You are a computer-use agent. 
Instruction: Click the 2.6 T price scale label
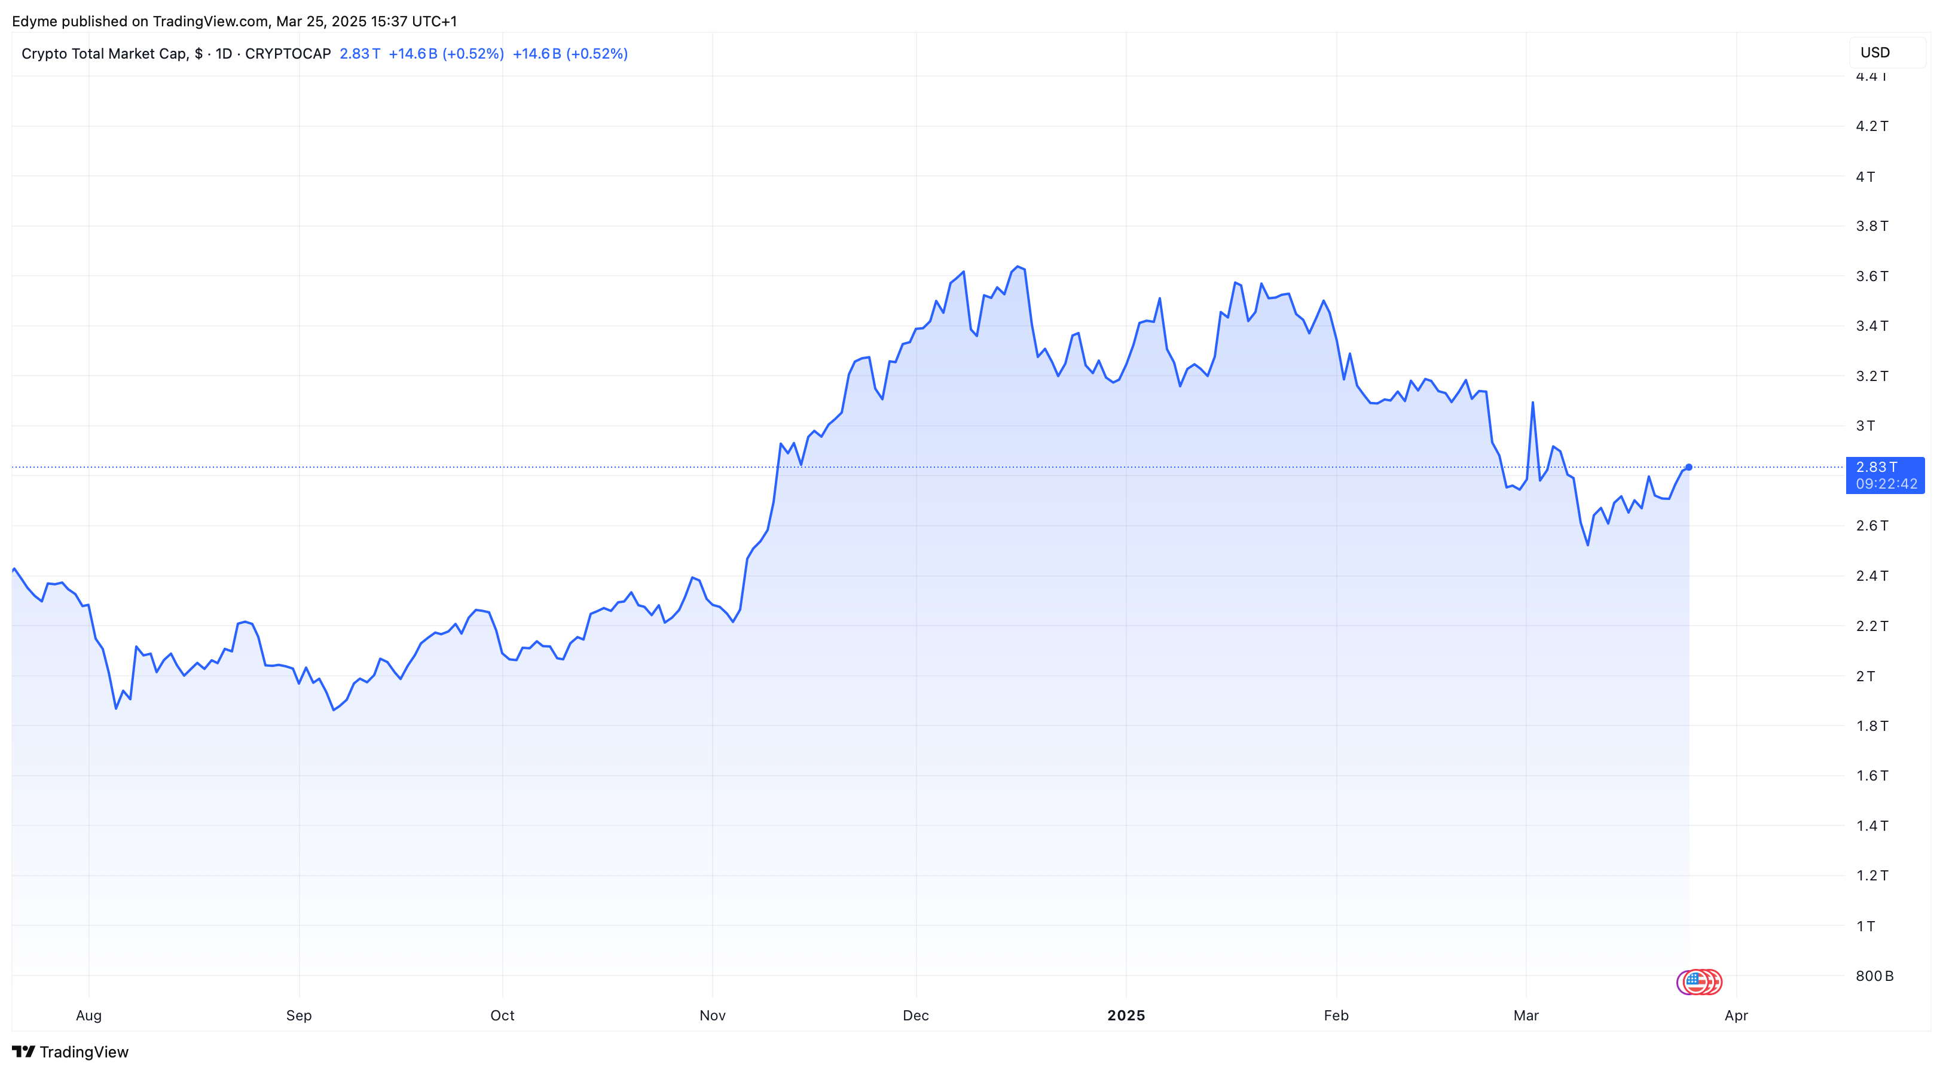tap(1872, 525)
